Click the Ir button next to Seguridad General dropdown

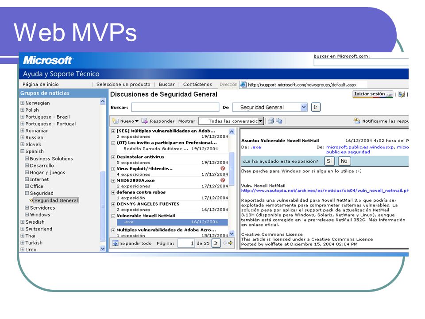316,107
